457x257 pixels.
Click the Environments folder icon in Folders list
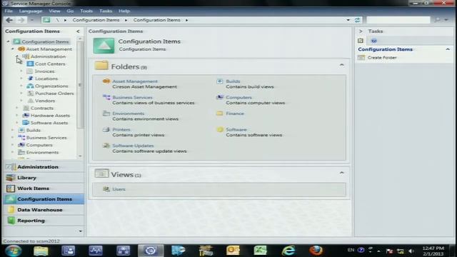tap(106, 114)
